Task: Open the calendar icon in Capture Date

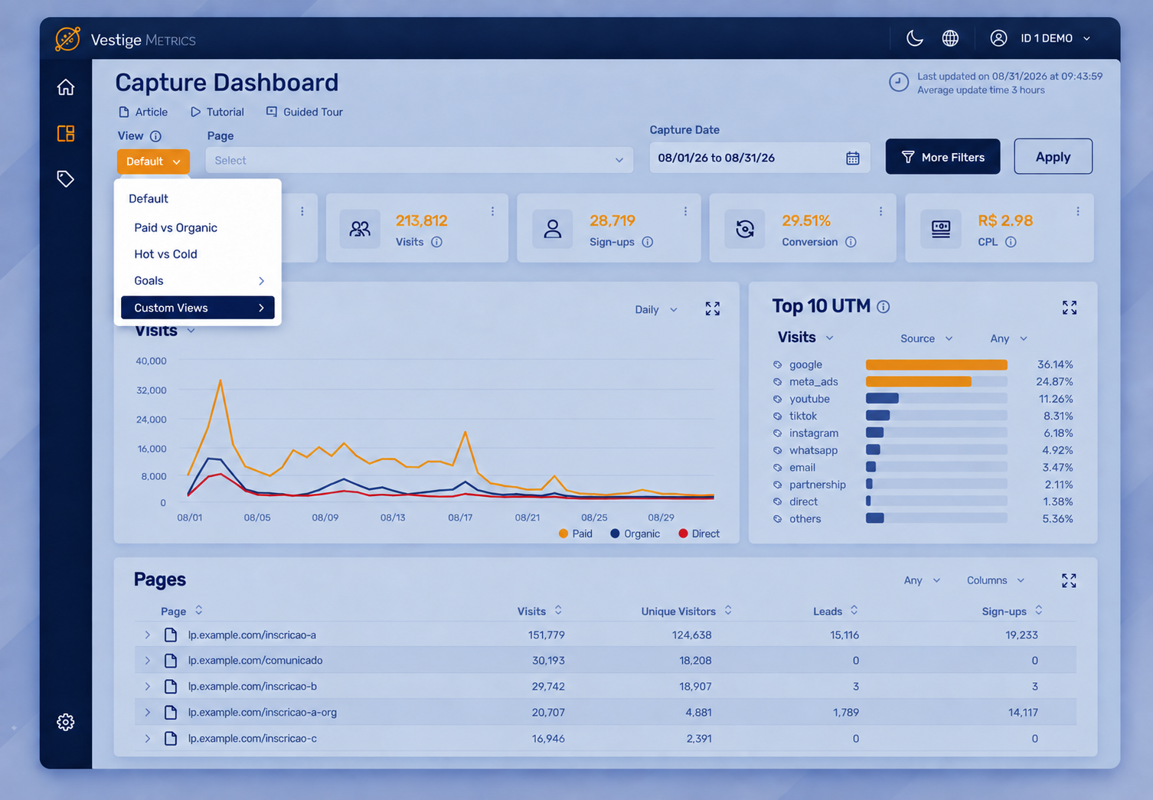Action: [852, 158]
